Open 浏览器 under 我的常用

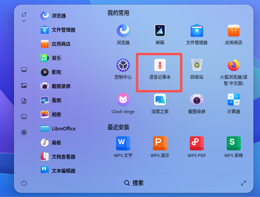coord(123,34)
